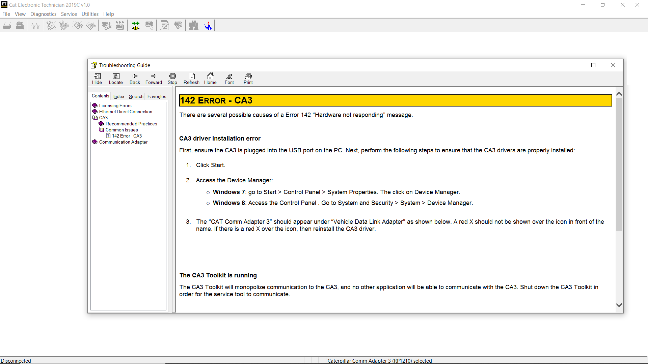648x364 pixels.
Task: Select the Configuration tool icon
Action: click(165, 25)
